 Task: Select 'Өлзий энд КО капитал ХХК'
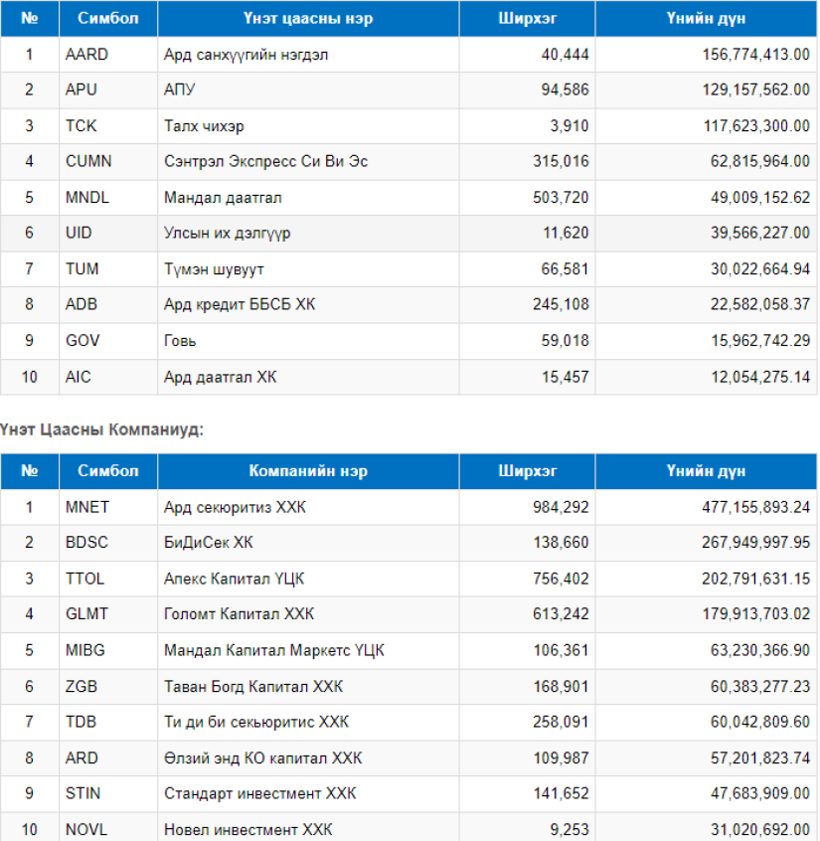[x=262, y=757]
